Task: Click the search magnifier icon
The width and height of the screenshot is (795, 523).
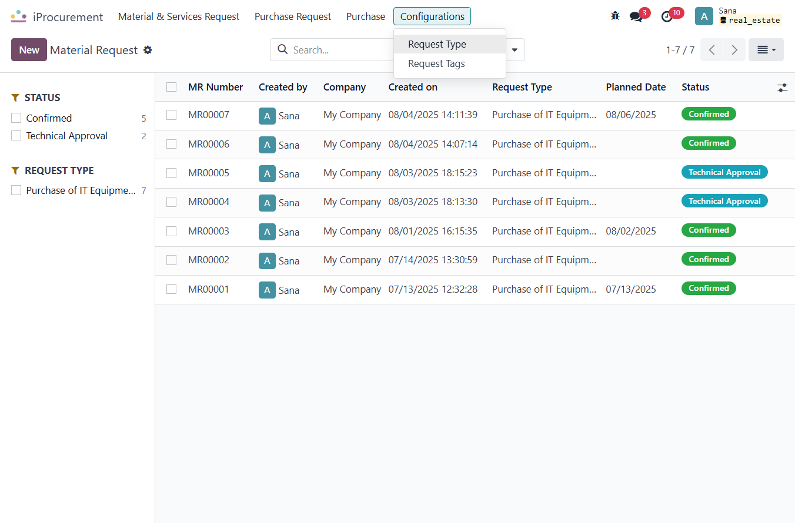Action: pyautogui.click(x=282, y=49)
